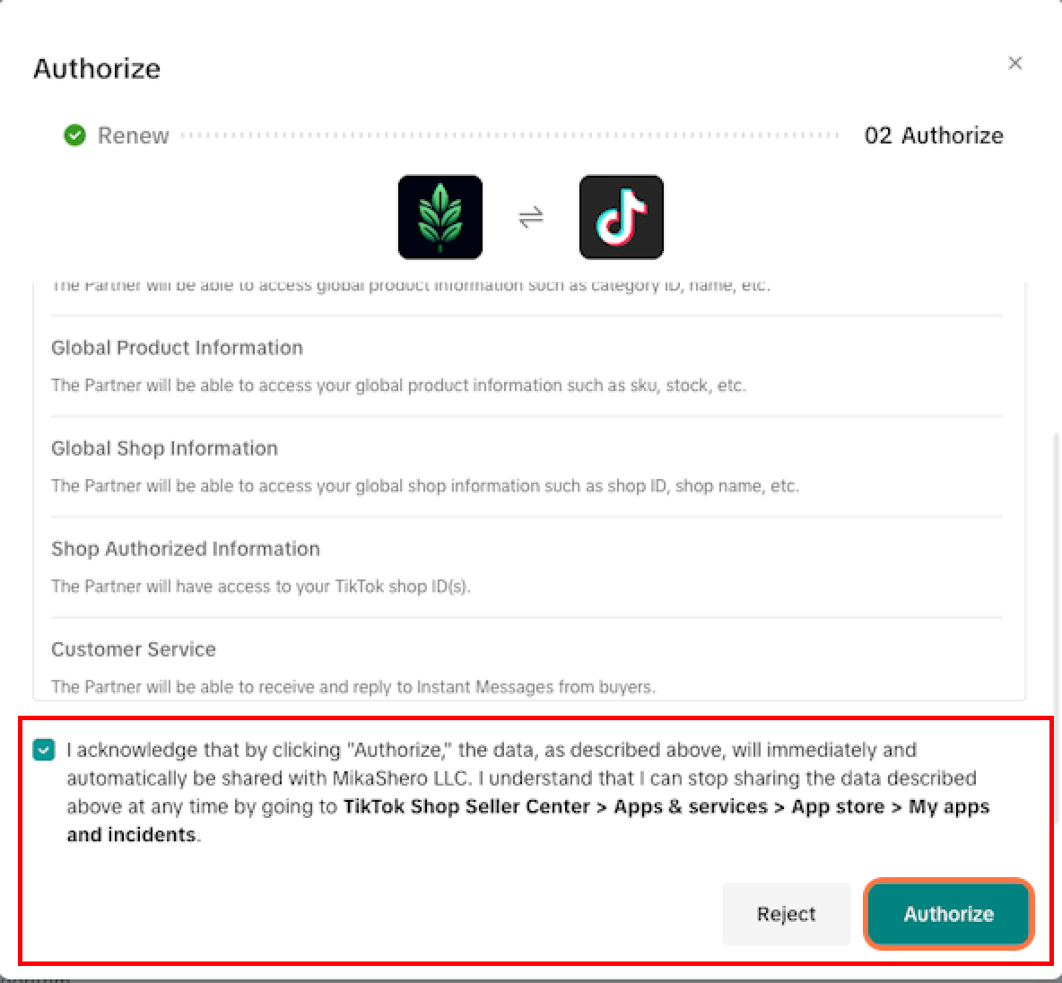Viewport: 1062px width, 983px height.
Task: Click the Instant Messages from buyers description
Action: (x=353, y=687)
